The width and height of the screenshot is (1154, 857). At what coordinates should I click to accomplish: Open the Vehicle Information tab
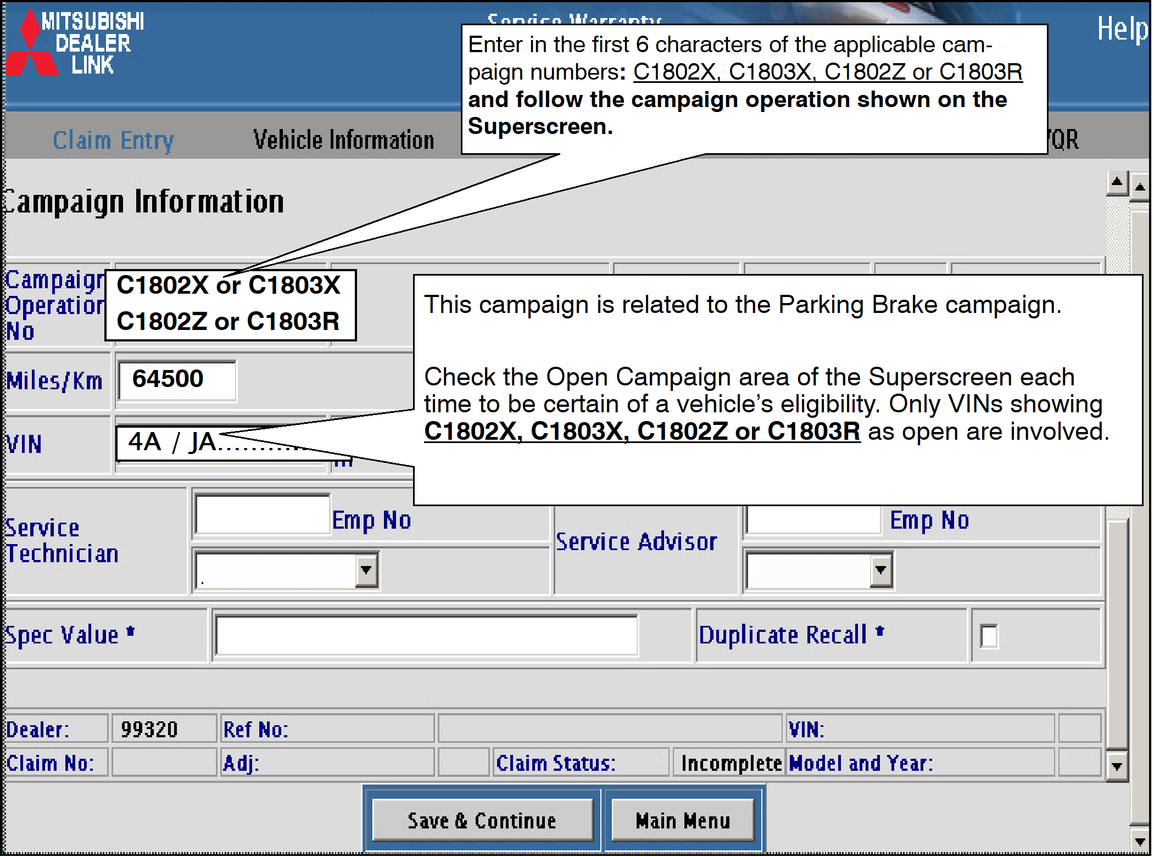pyautogui.click(x=343, y=141)
